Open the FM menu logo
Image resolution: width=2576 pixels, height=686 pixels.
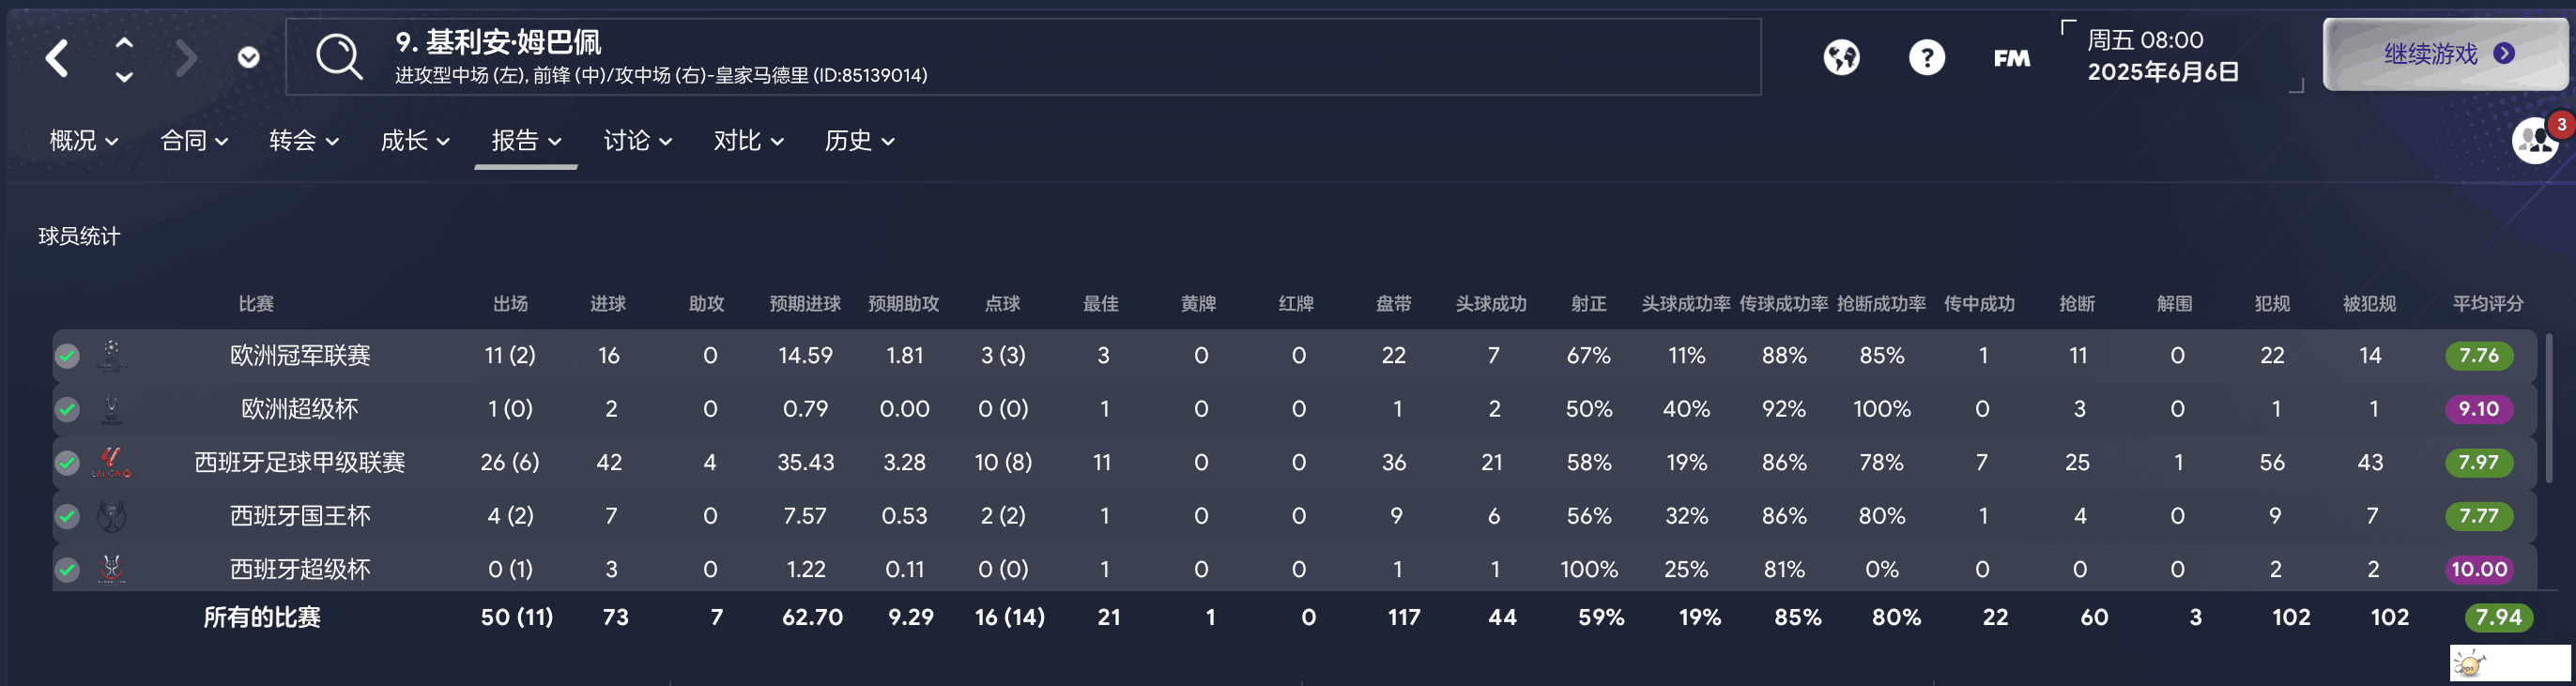2011,58
